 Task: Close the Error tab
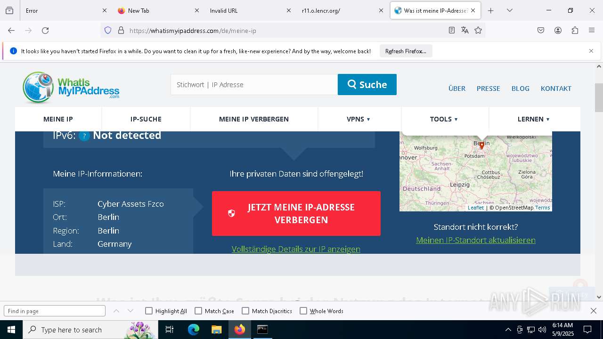105,10
